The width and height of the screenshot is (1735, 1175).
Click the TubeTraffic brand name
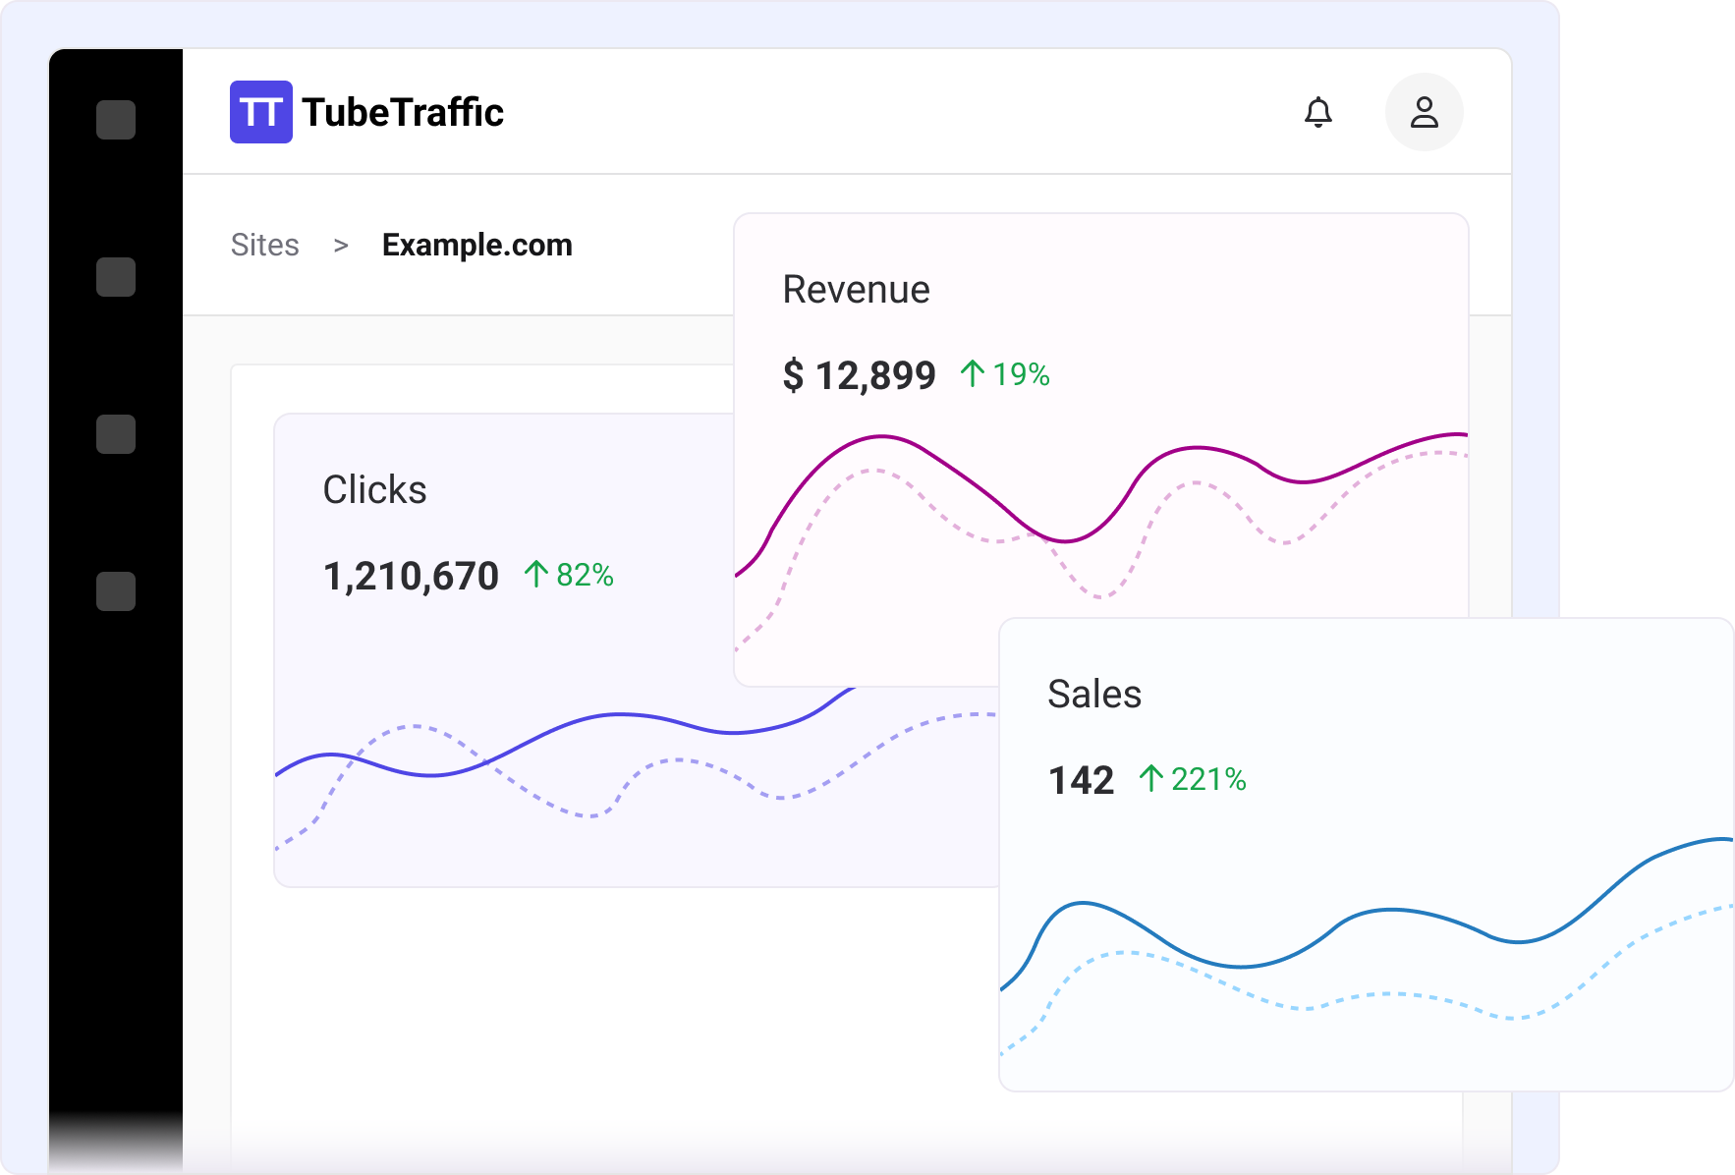click(403, 112)
